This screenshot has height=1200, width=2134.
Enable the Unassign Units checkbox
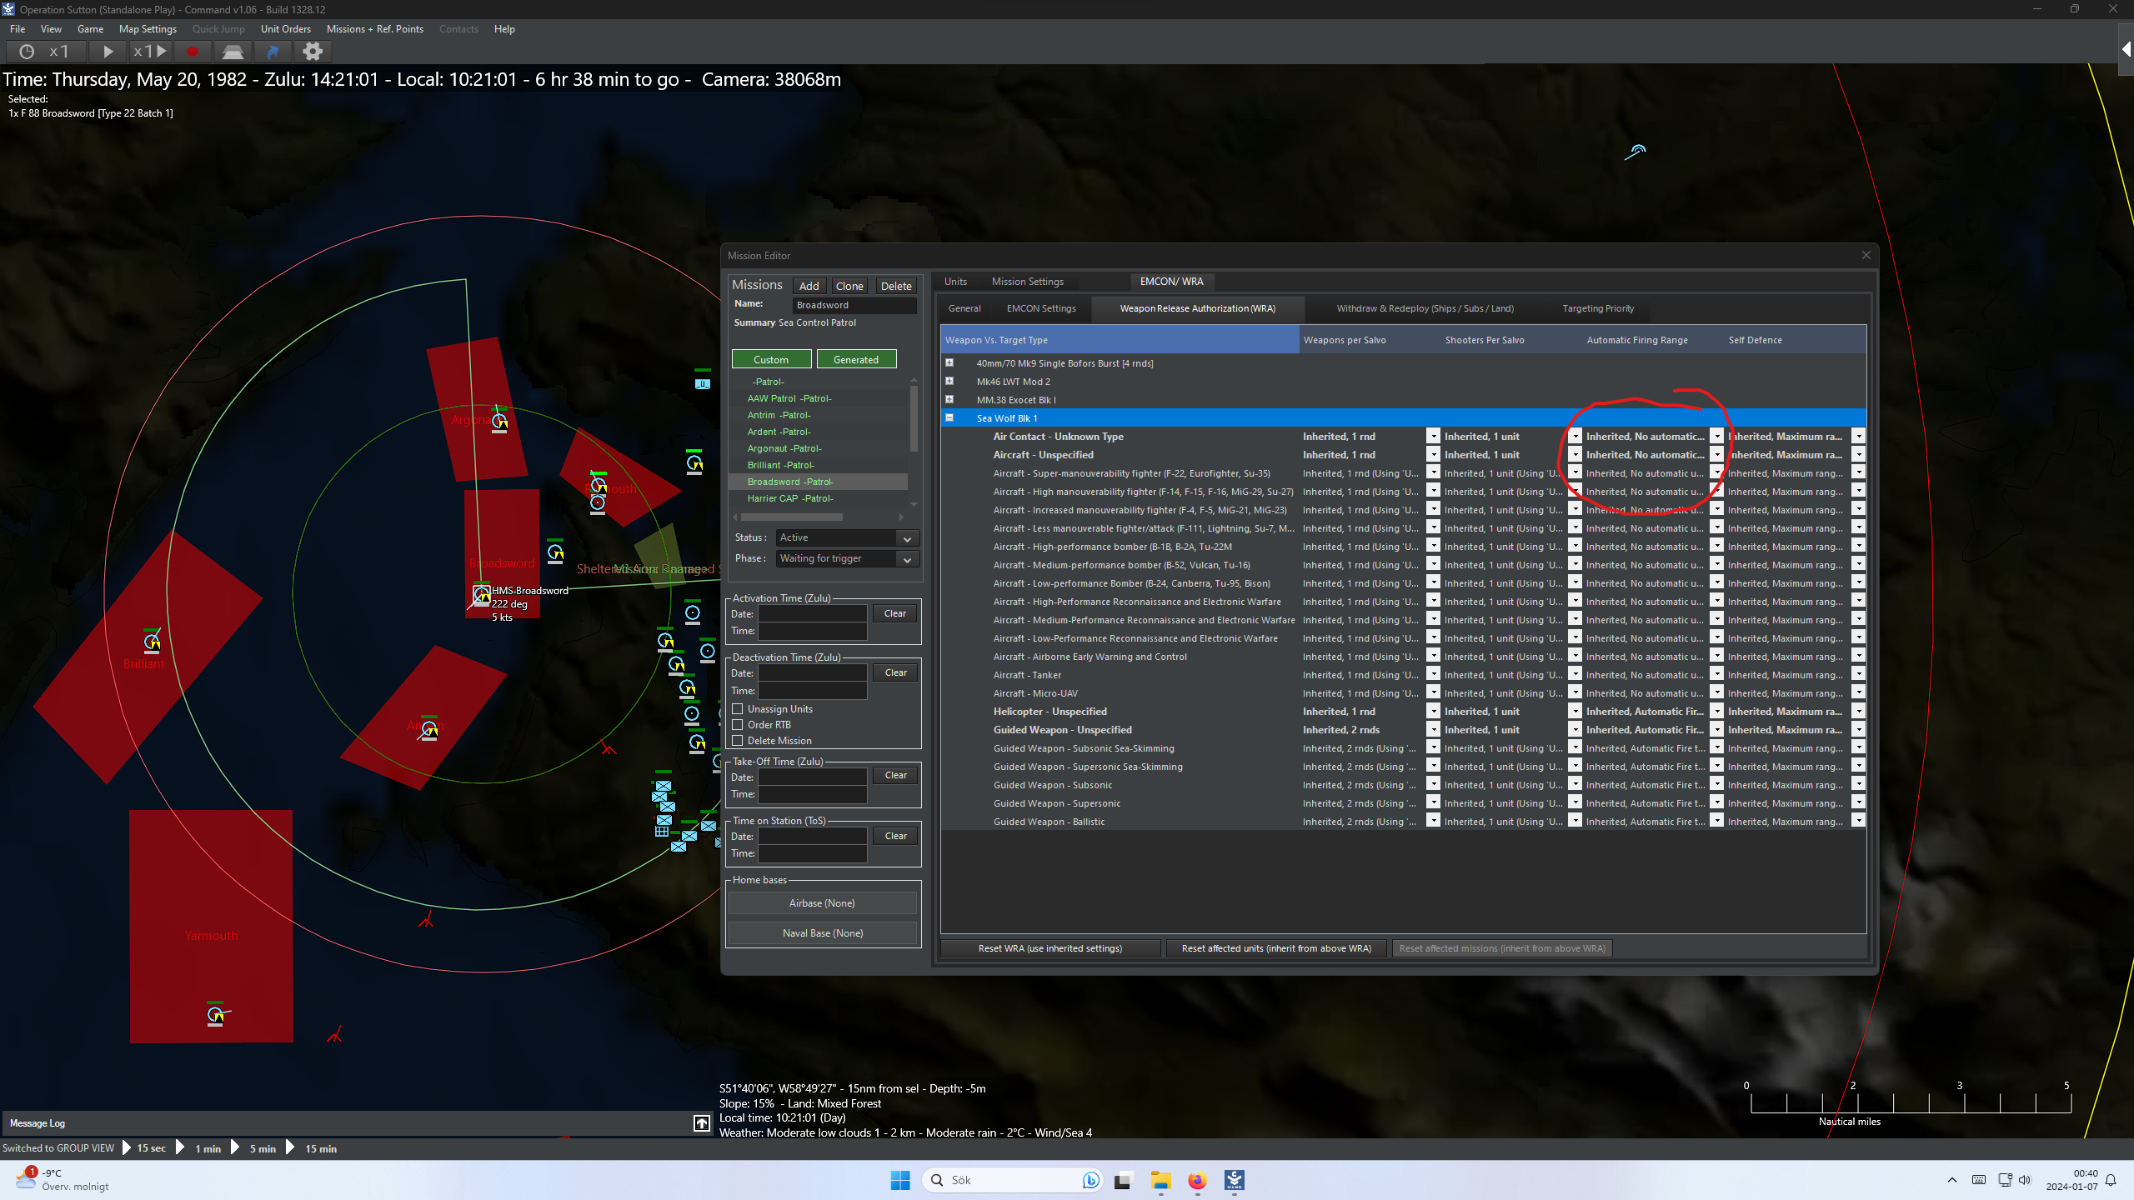[738, 709]
